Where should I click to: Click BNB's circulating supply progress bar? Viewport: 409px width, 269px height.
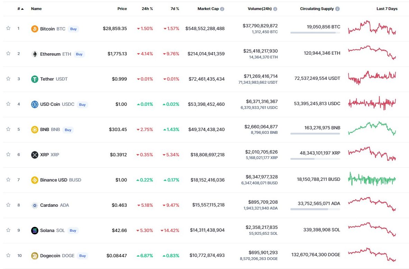pyautogui.click(x=315, y=134)
